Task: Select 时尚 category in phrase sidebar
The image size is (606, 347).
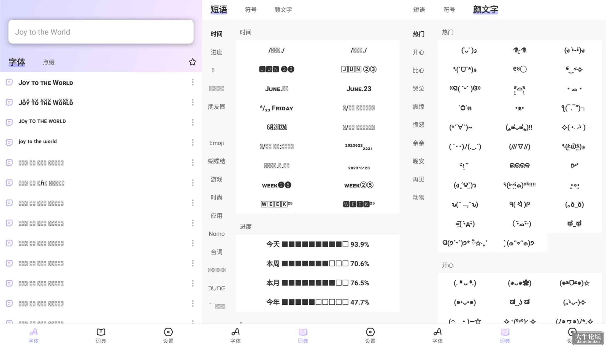Action: pyautogui.click(x=217, y=197)
